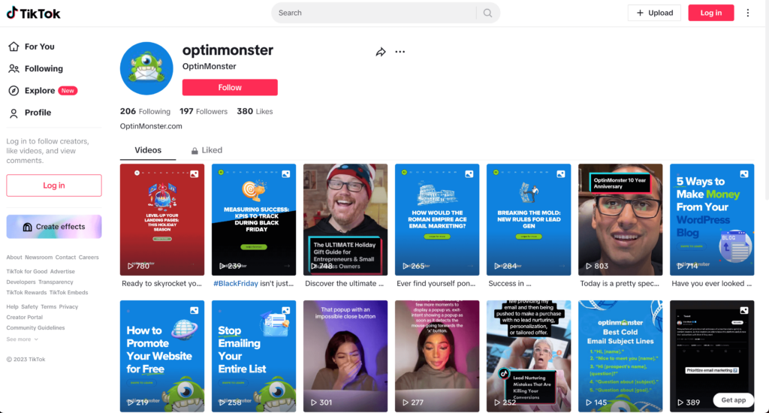
Task: Open the Transparency footer link
Action: coord(56,282)
